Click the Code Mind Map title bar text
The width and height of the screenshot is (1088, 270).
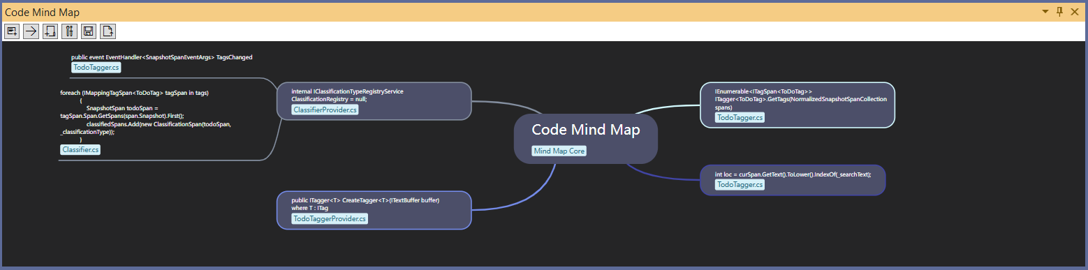42,12
